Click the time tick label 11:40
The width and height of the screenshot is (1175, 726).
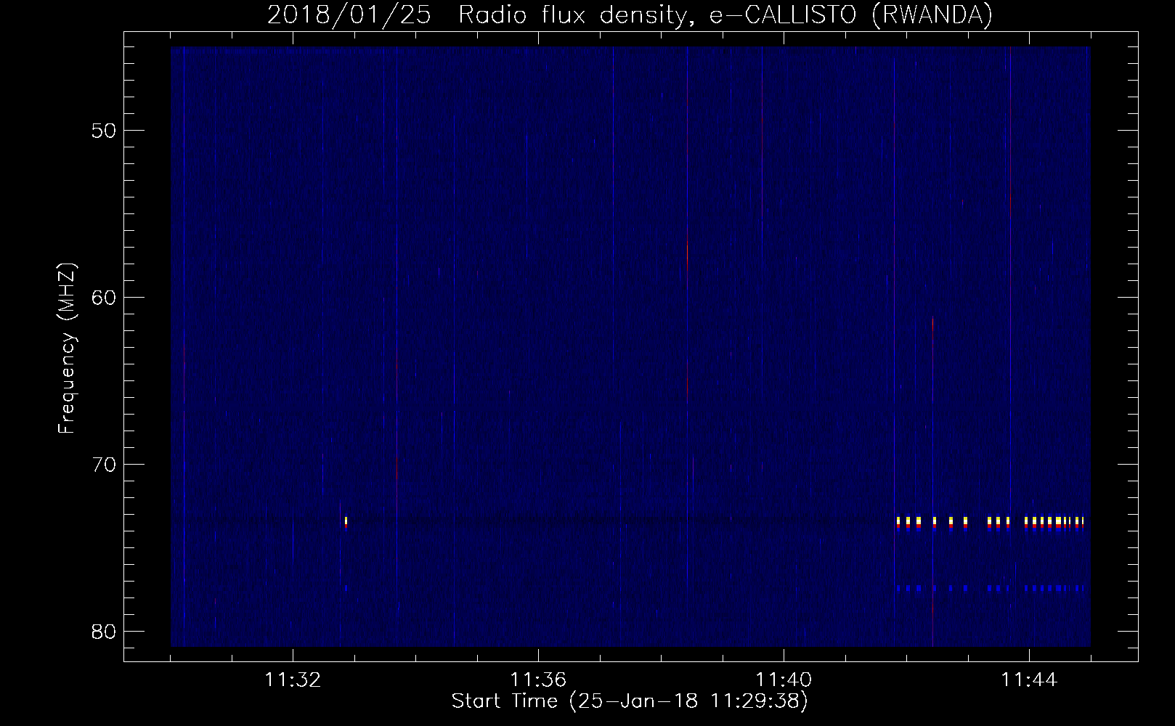(x=784, y=680)
